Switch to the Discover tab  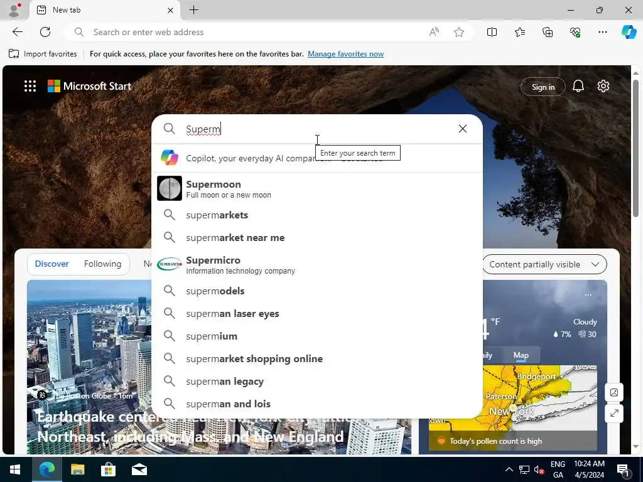[51, 264]
